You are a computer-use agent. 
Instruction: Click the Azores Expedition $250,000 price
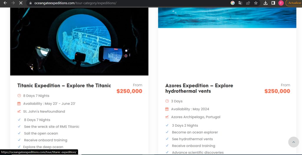pos(277,91)
